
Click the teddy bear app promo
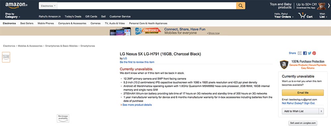point(321,6)
